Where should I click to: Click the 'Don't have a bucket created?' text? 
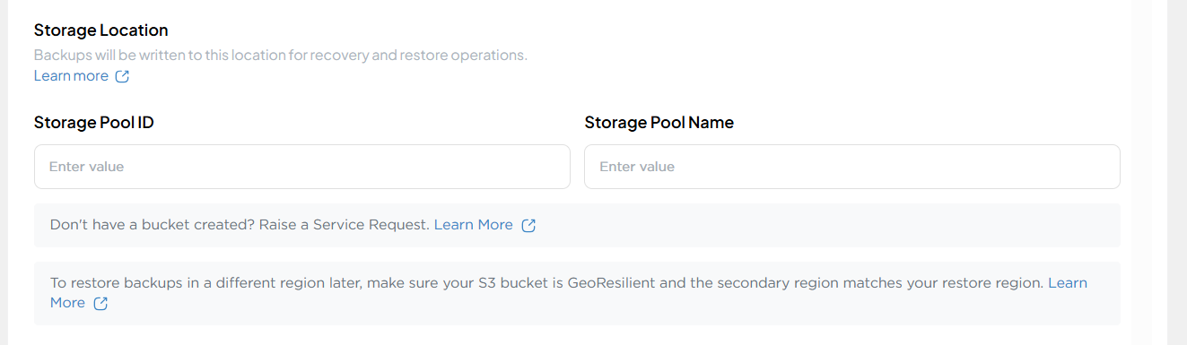click(240, 225)
